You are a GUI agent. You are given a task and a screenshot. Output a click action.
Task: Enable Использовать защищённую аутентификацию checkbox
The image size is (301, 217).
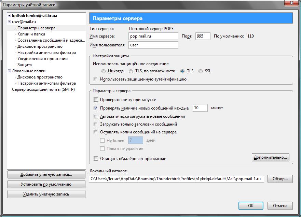[x=96, y=79]
